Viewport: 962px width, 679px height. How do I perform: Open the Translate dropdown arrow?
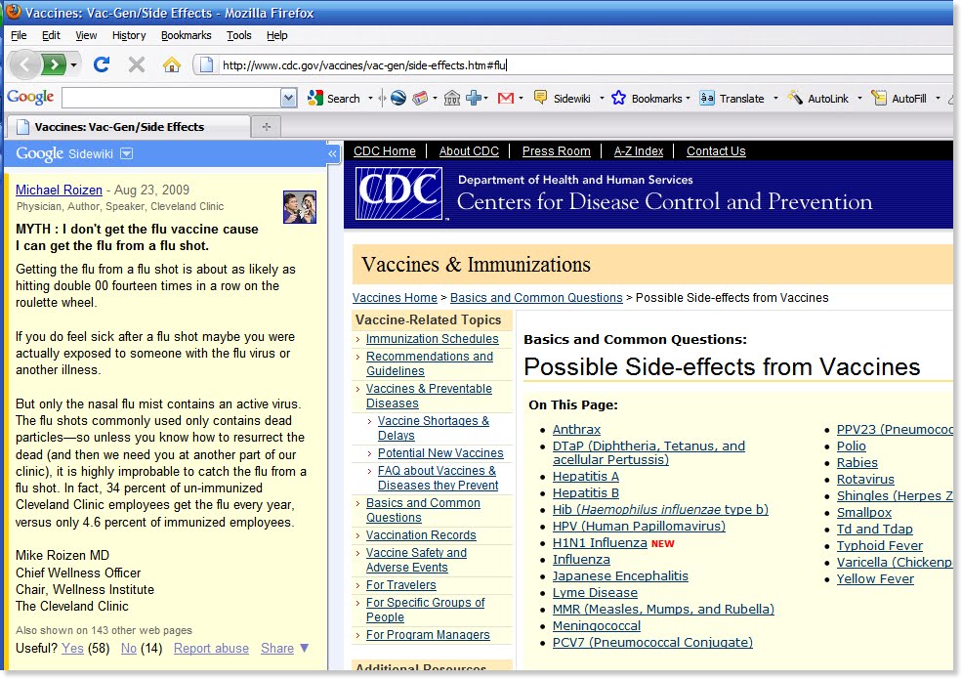pos(776,99)
